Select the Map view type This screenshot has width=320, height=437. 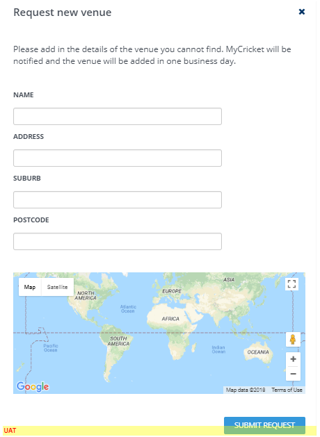(30, 287)
